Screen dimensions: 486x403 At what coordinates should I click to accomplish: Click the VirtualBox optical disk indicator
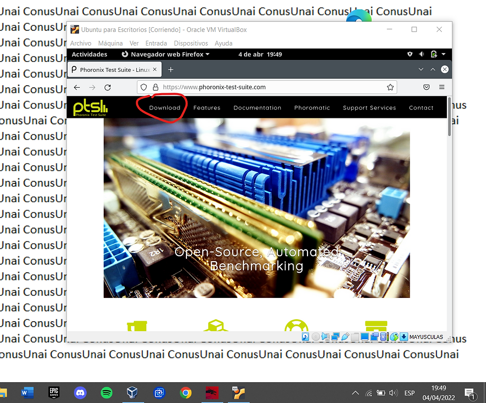315,337
